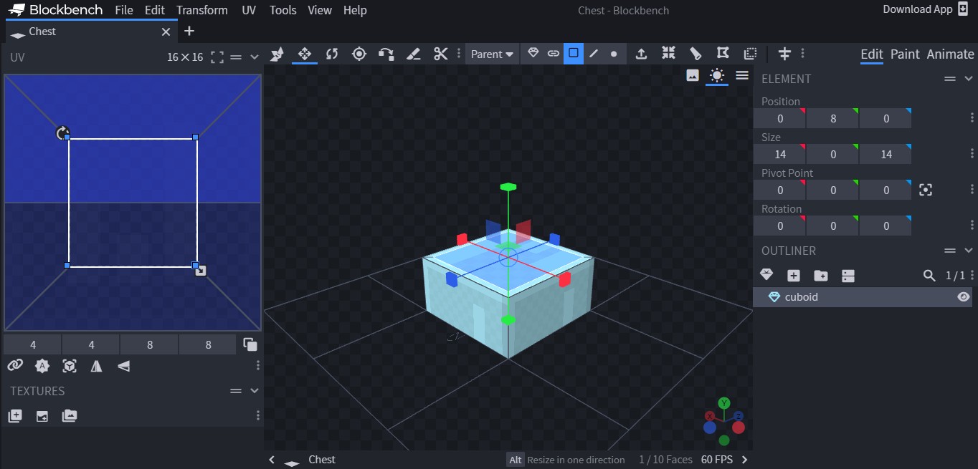The width and height of the screenshot is (978, 469).
Task: Enable object selection mode gem icon
Action: click(x=533, y=54)
